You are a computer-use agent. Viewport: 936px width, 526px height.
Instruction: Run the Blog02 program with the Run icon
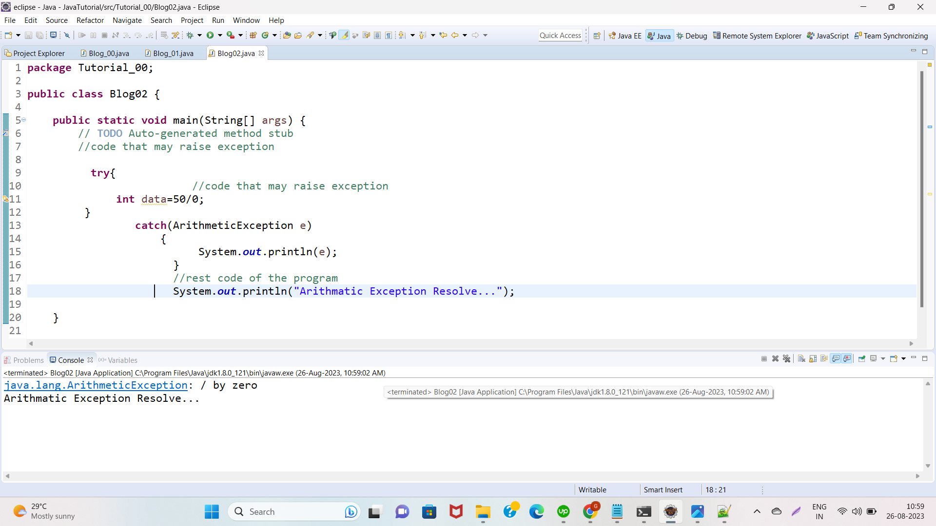[x=211, y=35]
